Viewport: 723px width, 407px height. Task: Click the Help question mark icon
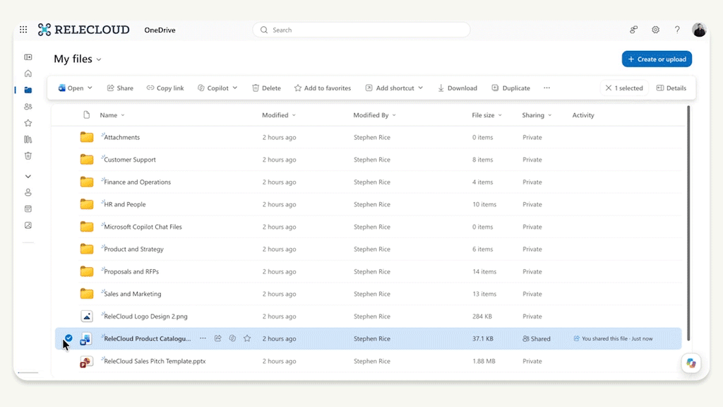pos(677,30)
